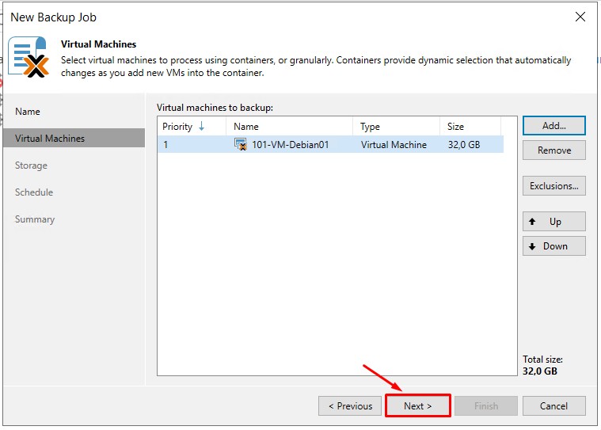Go back with the Previous button
Screen dimensions: 601x430
click(349, 406)
